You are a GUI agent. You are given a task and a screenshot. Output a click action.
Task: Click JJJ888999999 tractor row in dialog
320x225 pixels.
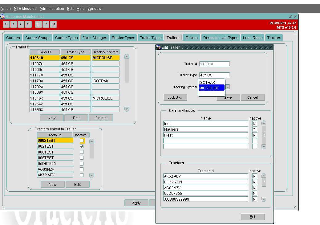[206, 199]
